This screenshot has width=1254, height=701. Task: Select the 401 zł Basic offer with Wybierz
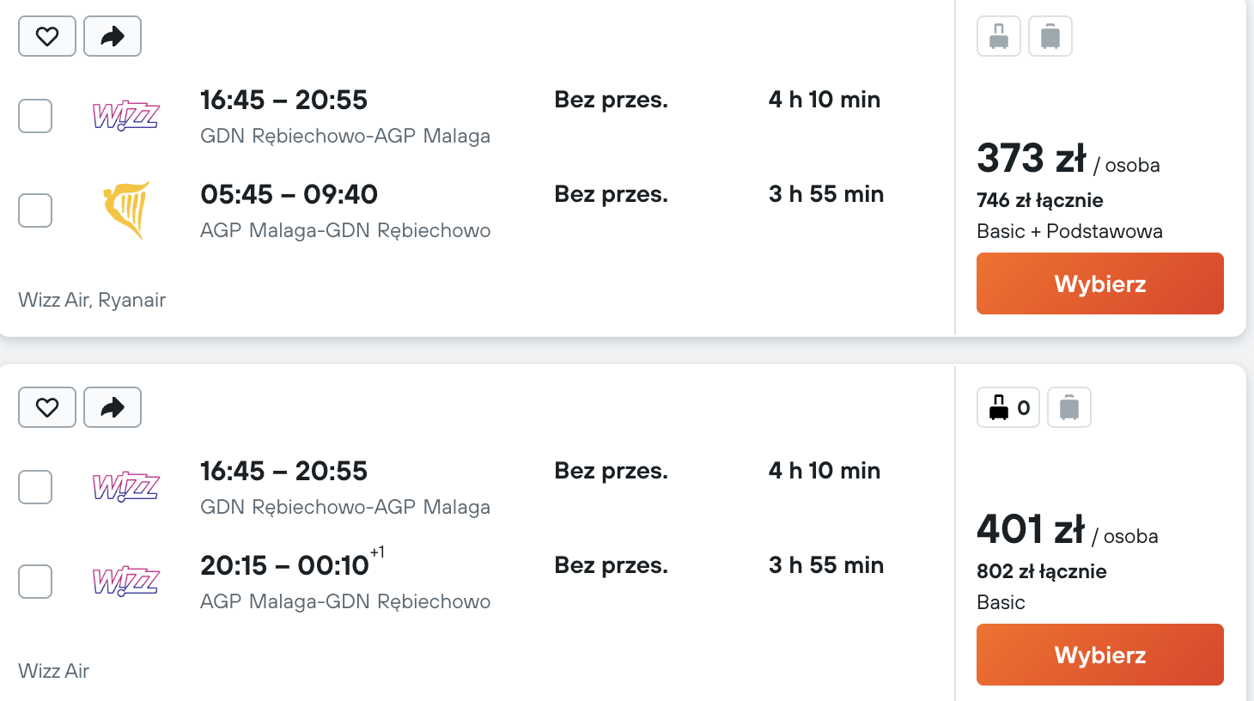point(1100,655)
